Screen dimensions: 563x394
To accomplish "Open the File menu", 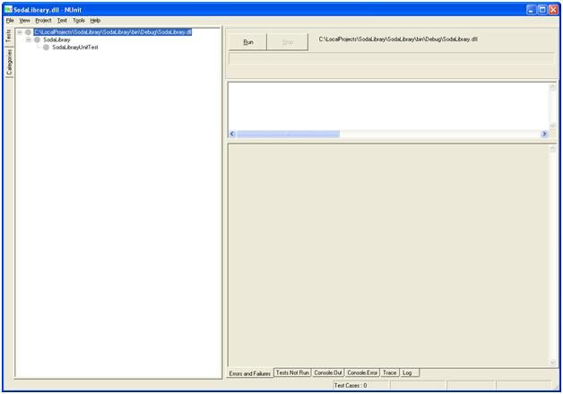I will click(10, 21).
